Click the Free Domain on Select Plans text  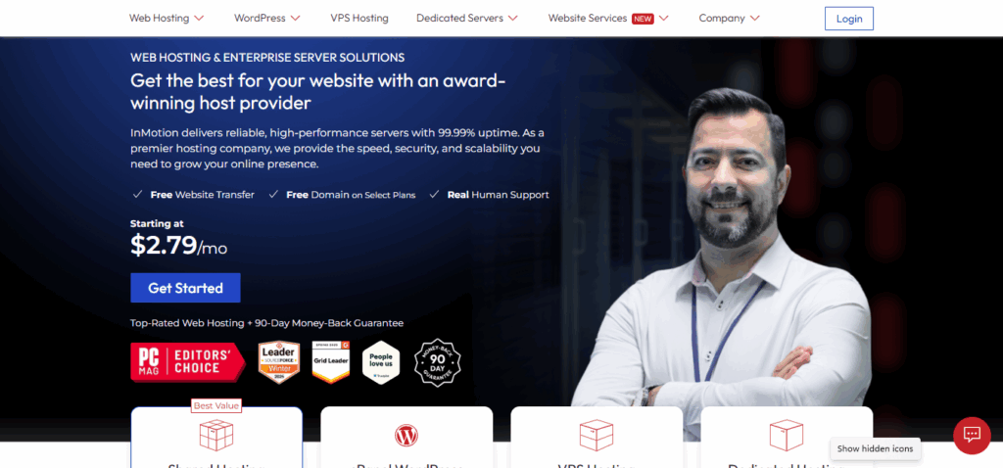point(351,195)
